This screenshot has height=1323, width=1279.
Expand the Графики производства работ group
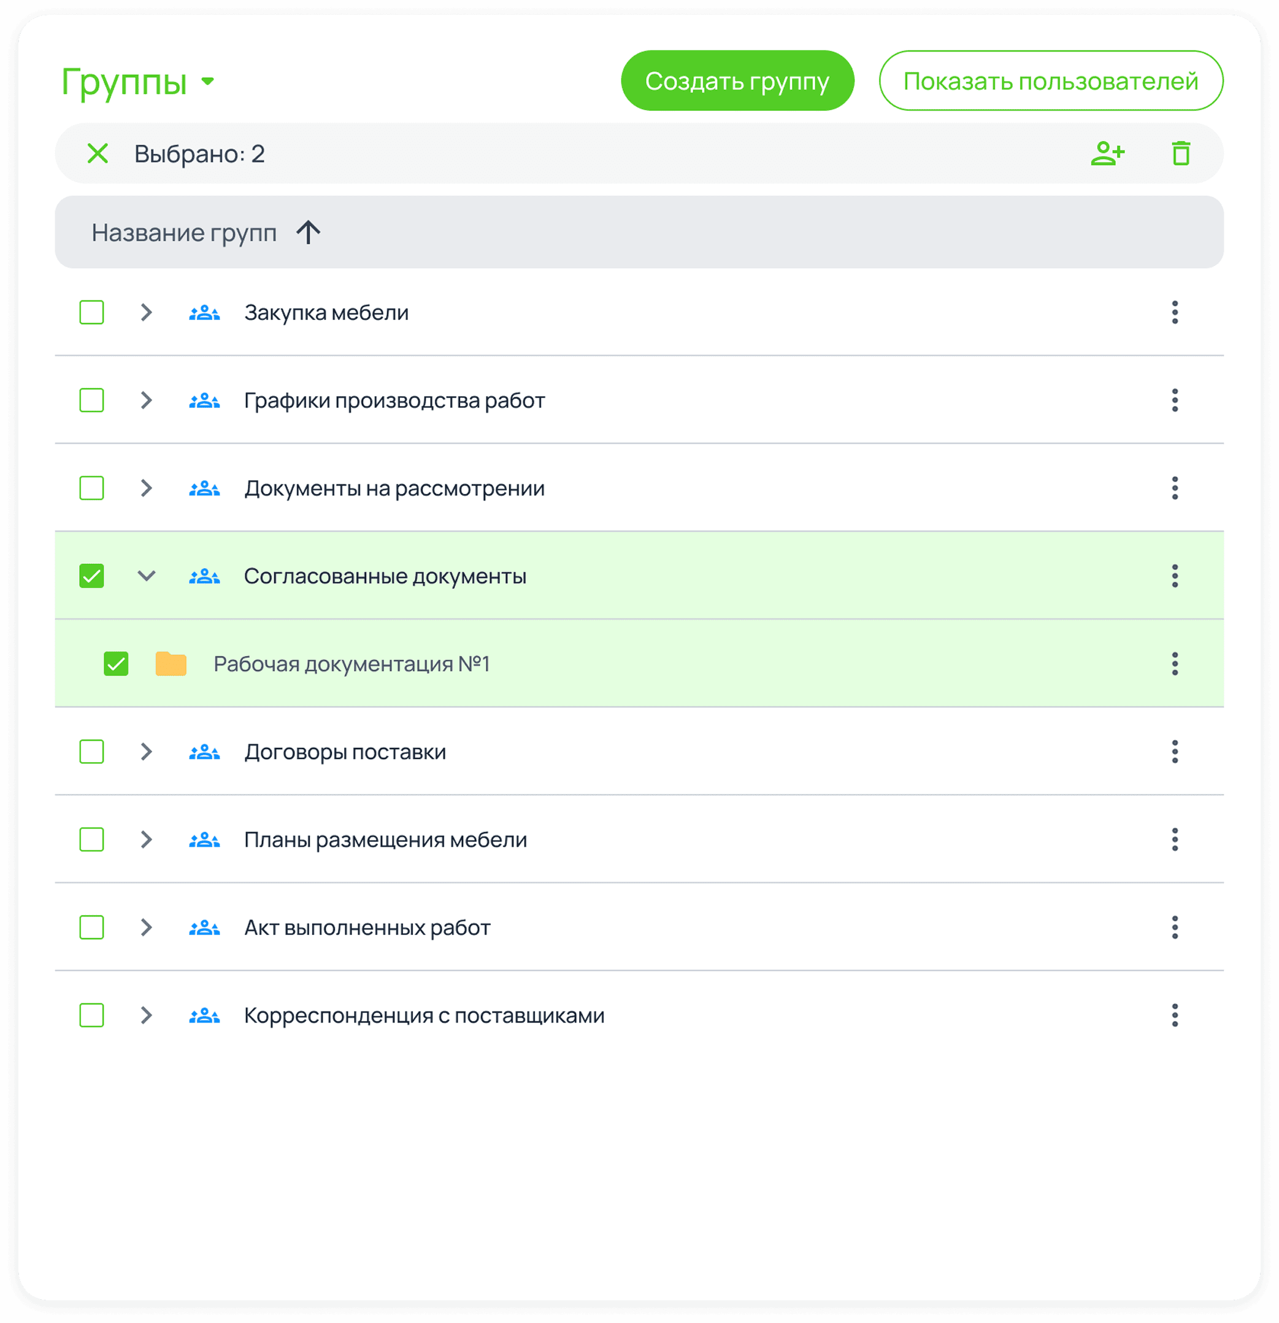[146, 400]
